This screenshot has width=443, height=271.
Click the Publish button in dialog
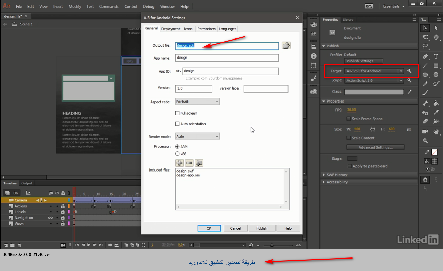pos(262,228)
